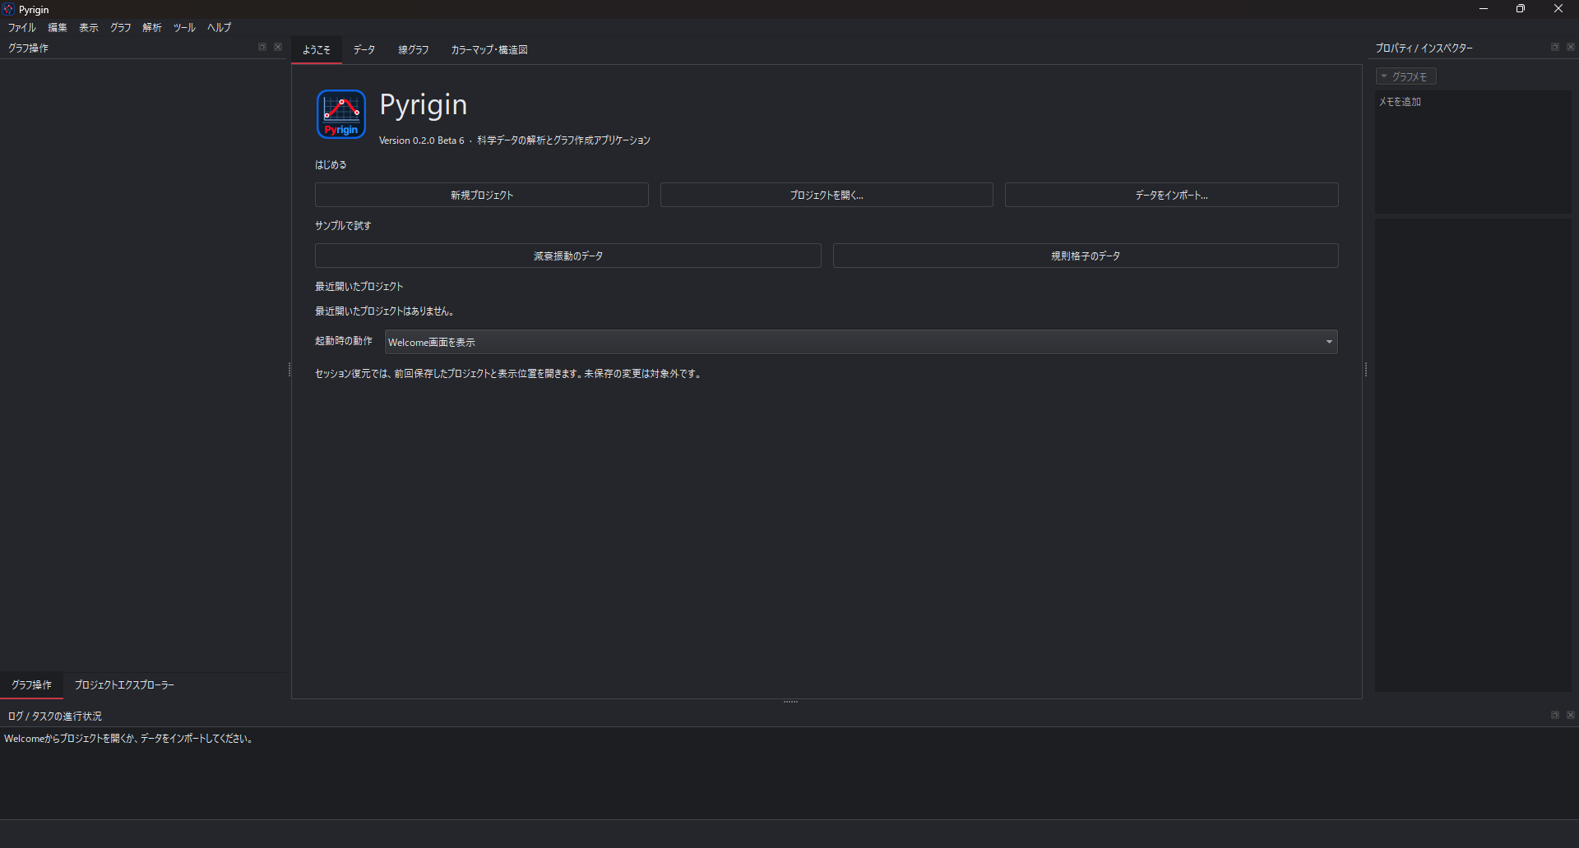Switch to the プロジェクトエクスプローラー tab

[124, 684]
